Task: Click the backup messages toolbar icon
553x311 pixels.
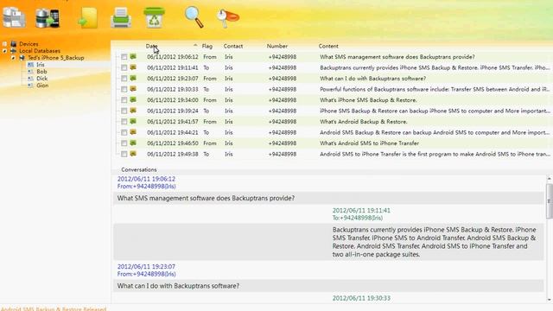Action: pos(14,17)
